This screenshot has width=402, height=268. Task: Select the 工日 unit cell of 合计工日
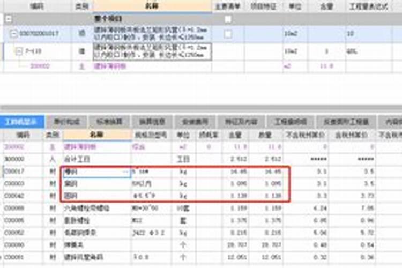pyautogui.click(x=183, y=159)
